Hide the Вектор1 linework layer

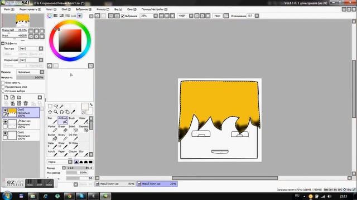(x=5, y=122)
